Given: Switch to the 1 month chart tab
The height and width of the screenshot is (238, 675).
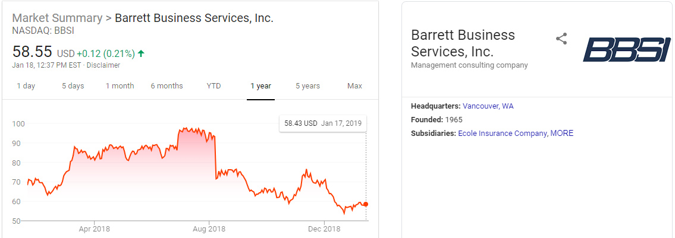Looking at the screenshot, I should (x=120, y=86).
